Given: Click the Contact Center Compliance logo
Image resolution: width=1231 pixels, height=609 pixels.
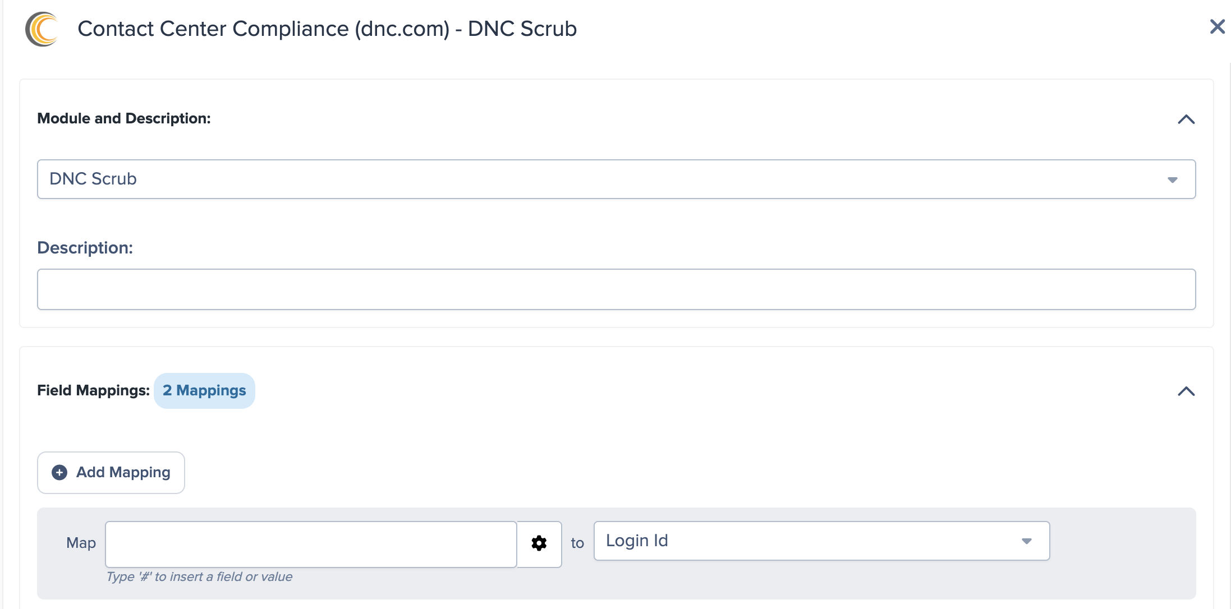Looking at the screenshot, I should tap(42, 29).
